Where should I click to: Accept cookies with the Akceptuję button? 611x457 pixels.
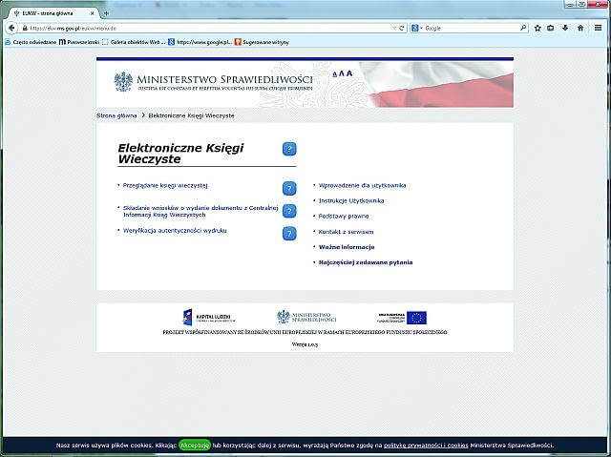(195, 445)
